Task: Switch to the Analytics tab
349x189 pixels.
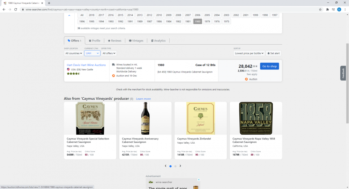Action: pos(158,41)
